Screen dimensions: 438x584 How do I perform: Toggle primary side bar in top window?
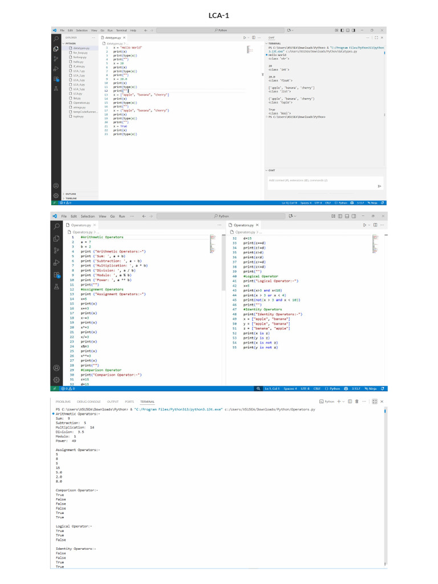pyautogui.click(x=342, y=30)
